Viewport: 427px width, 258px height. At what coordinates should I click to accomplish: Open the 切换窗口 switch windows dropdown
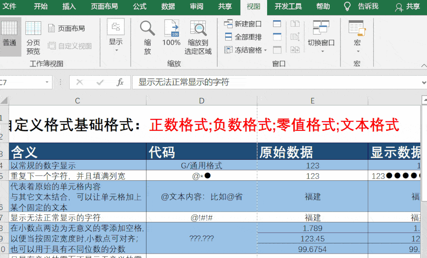pyautogui.click(x=321, y=38)
